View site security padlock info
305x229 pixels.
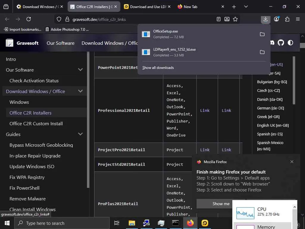click(67, 19)
